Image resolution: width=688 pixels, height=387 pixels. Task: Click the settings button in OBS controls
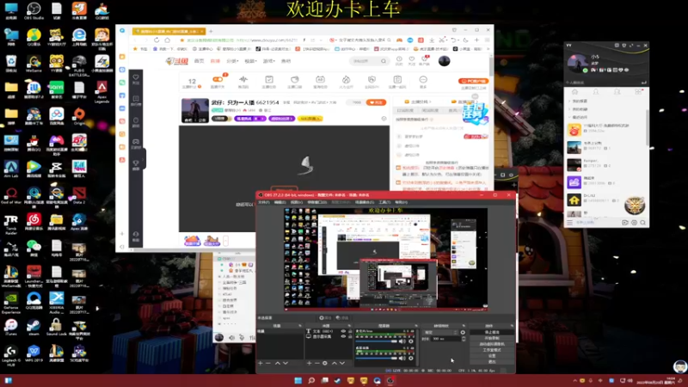(492, 356)
